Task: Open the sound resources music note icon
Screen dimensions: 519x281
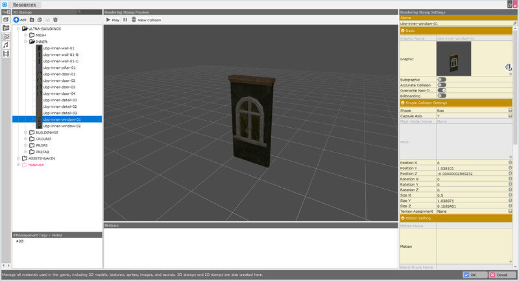Action: [x=6, y=45]
